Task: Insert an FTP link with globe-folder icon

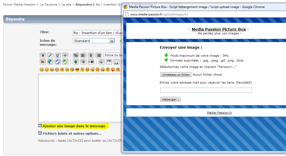Action: (x=65, y=62)
